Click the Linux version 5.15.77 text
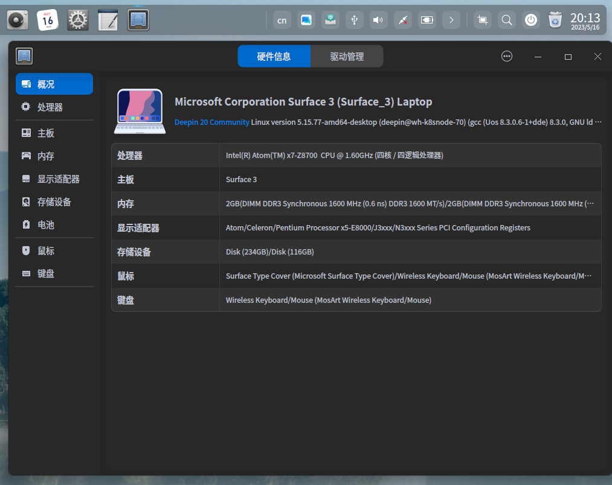The width and height of the screenshot is (612, 485). pos(426,122)
